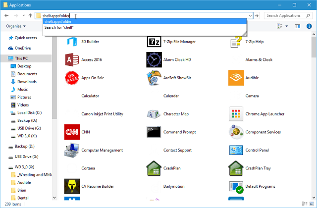The width and height of the screenshot is (317, 208).
Task: Select the CV Resume Builder icon
Action: tap(72, 186)
